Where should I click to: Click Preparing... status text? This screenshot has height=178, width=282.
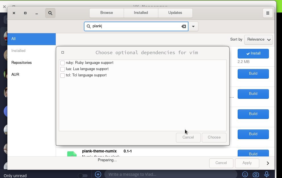(107, 160)
